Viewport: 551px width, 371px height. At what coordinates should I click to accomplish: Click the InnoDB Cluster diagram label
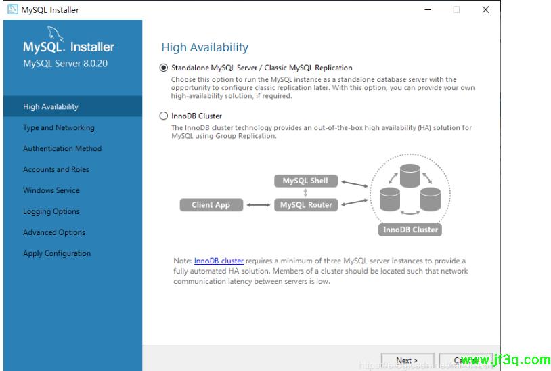tap(410, 230)
